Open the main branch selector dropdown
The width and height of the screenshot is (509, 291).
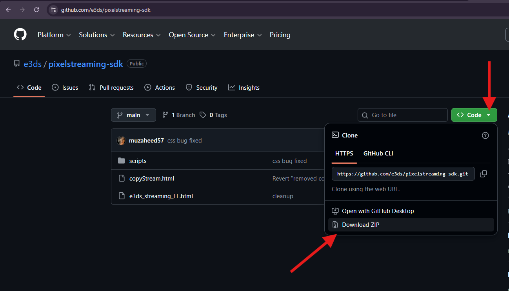click(x=133, y=115)
